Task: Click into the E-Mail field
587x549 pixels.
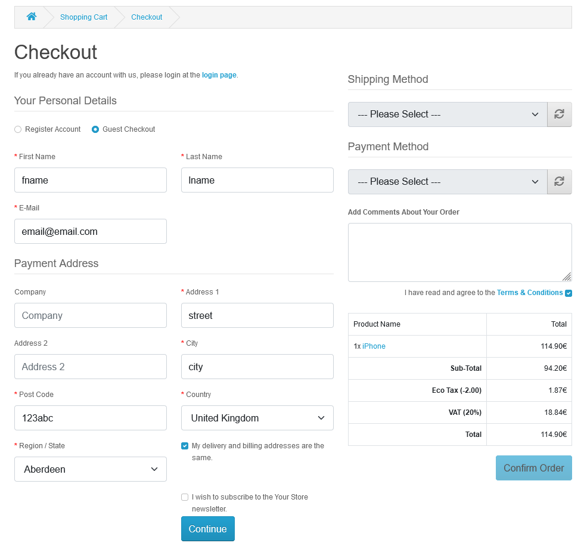Action: (x=90, y=231)
